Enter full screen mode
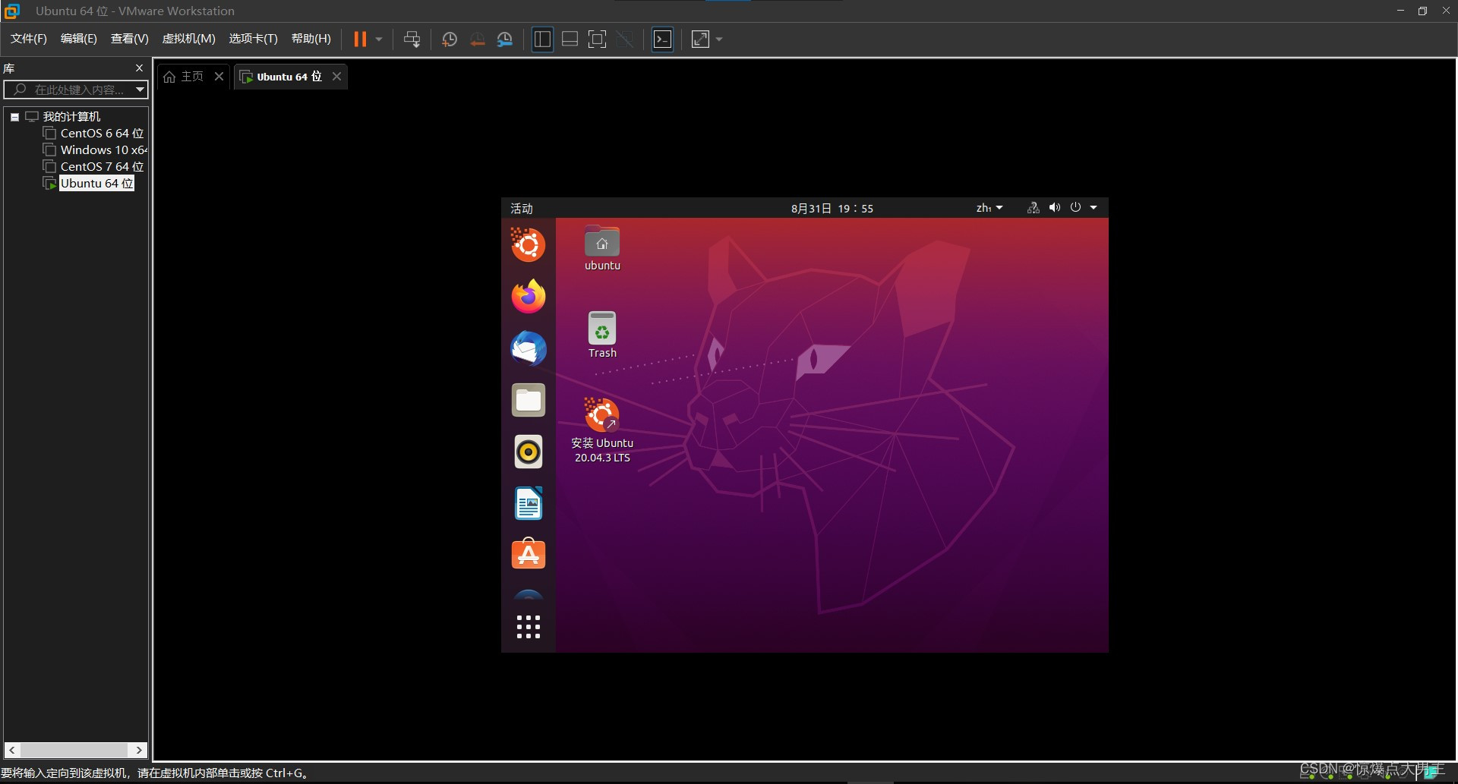The width and height of the screenshot is (1458, 784). click(598, 39)
